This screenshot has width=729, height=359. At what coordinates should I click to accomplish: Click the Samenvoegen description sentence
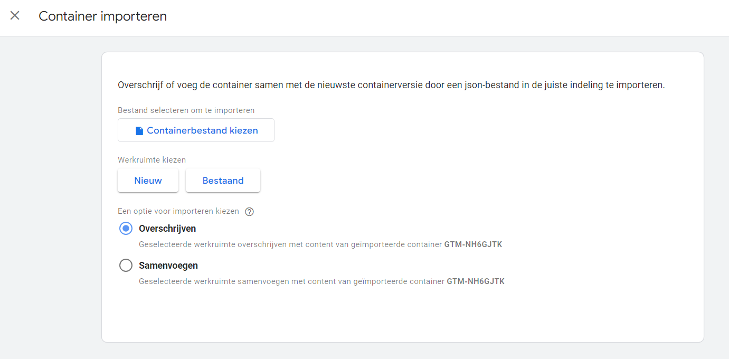(291, 281)
